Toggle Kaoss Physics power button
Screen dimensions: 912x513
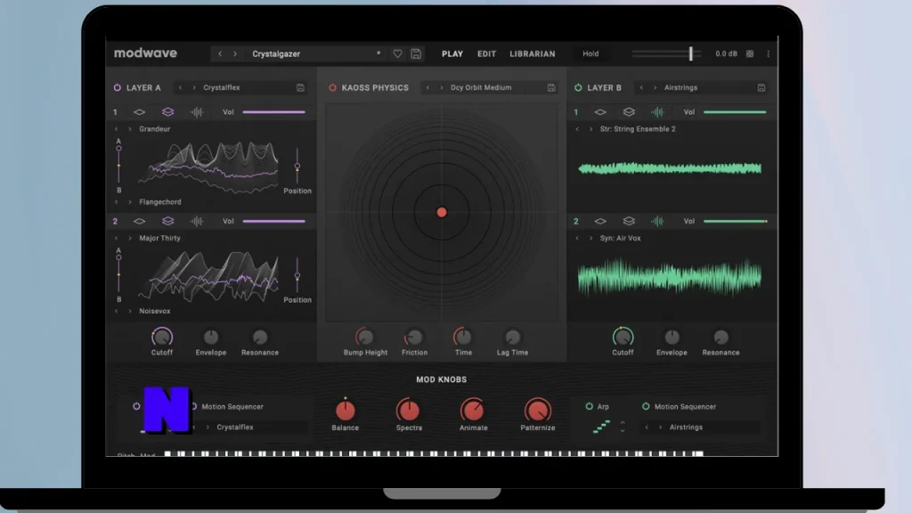click(332, 88)
